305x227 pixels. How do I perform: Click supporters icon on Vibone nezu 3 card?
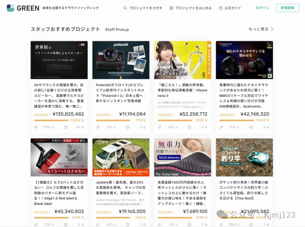point(160,127)
